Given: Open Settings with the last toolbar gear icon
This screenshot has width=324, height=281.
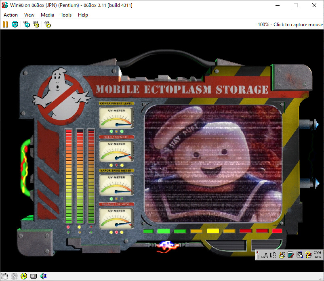Looking at the screenshot, I should click(48, 24).
